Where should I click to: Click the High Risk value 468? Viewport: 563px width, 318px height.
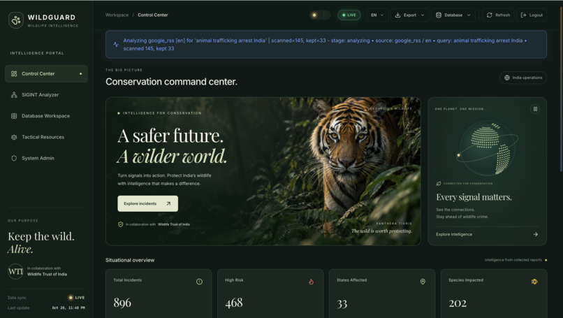[234, 303]
